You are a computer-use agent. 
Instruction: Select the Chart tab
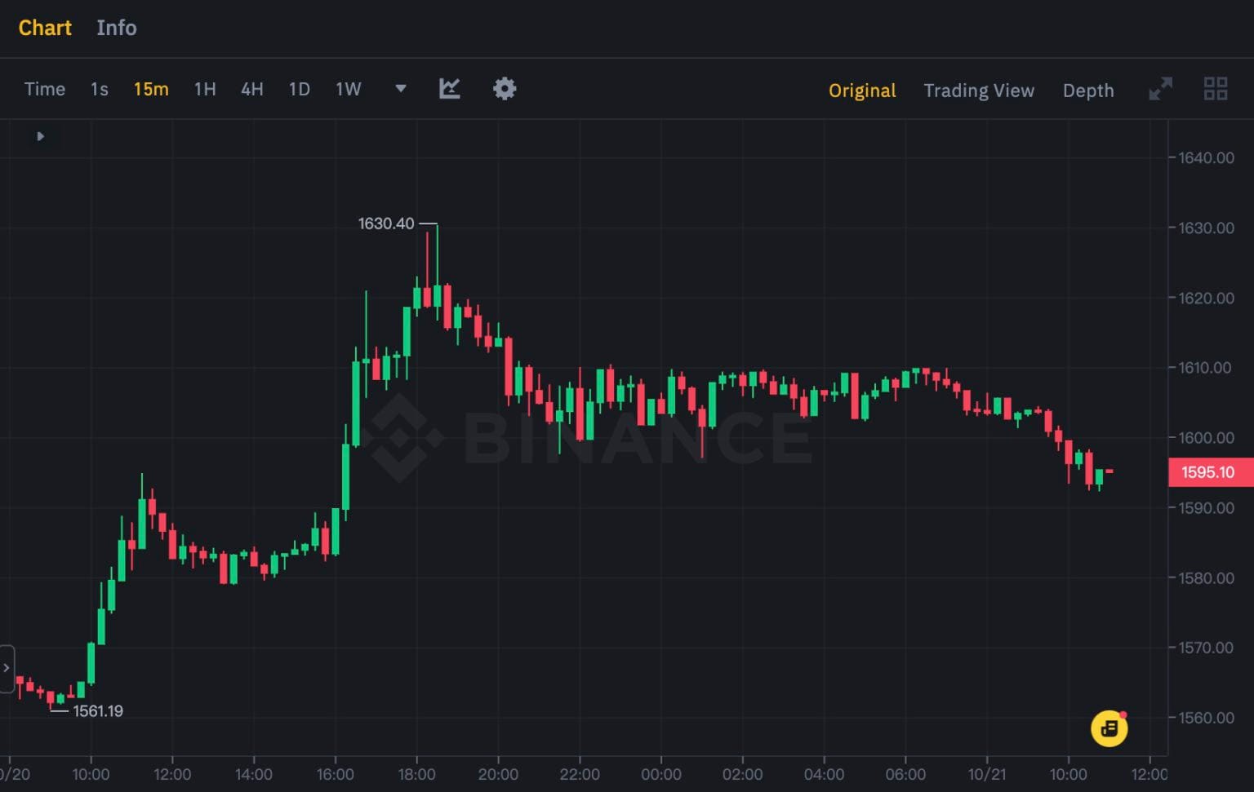(x=45, y=28)
